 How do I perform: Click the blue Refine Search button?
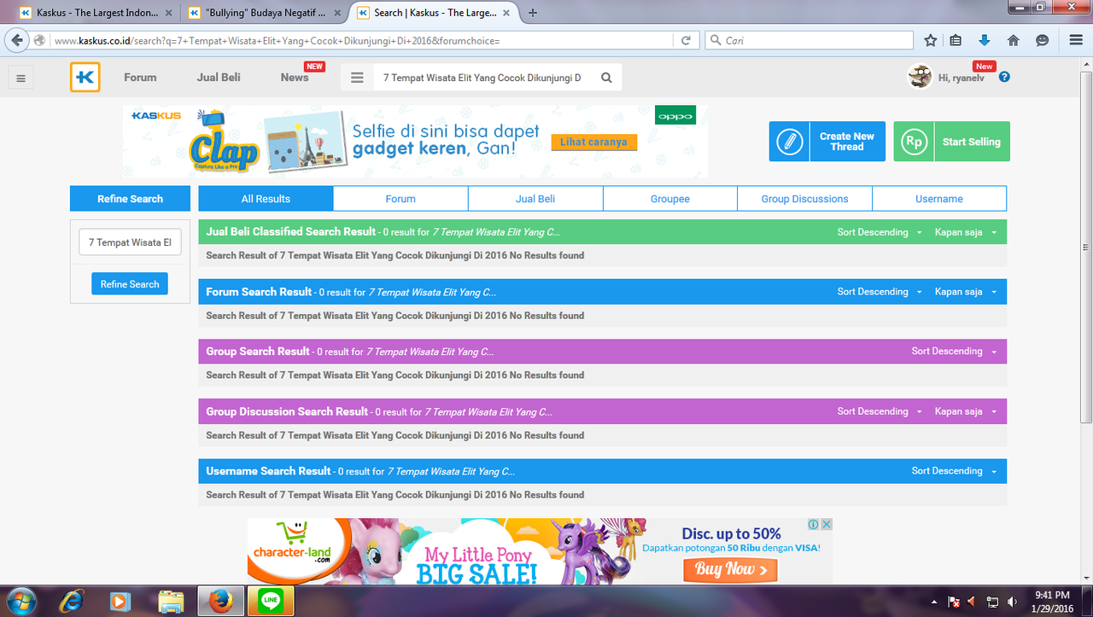(130, 284)
